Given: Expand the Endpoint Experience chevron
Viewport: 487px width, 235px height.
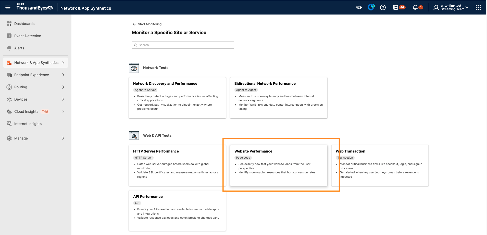Looking at the screenshot, I should click(63, 75).
